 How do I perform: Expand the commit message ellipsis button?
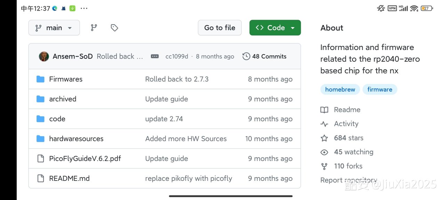(x=155, y=56)
